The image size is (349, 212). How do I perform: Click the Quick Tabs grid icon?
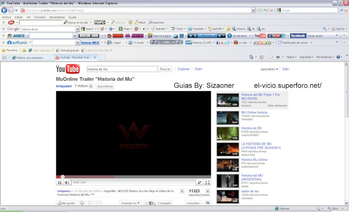[x=4, y=58]
